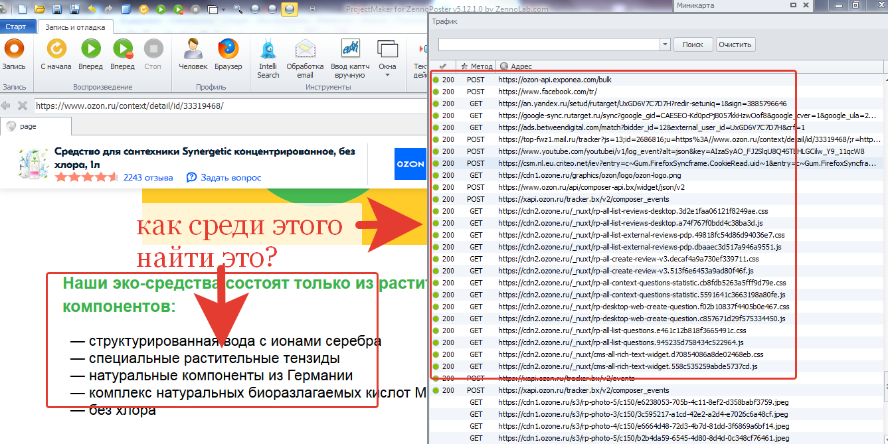Click the browser back arrow button
This screenshot has width=888, height=444.
pos(6,106)
